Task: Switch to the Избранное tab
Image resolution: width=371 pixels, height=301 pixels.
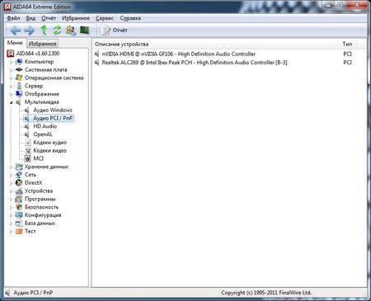Action: click(x=42, y=44)
